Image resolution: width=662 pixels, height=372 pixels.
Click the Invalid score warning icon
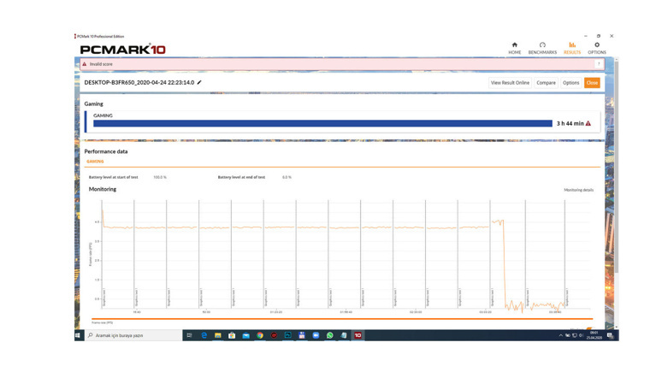(85, 64)
